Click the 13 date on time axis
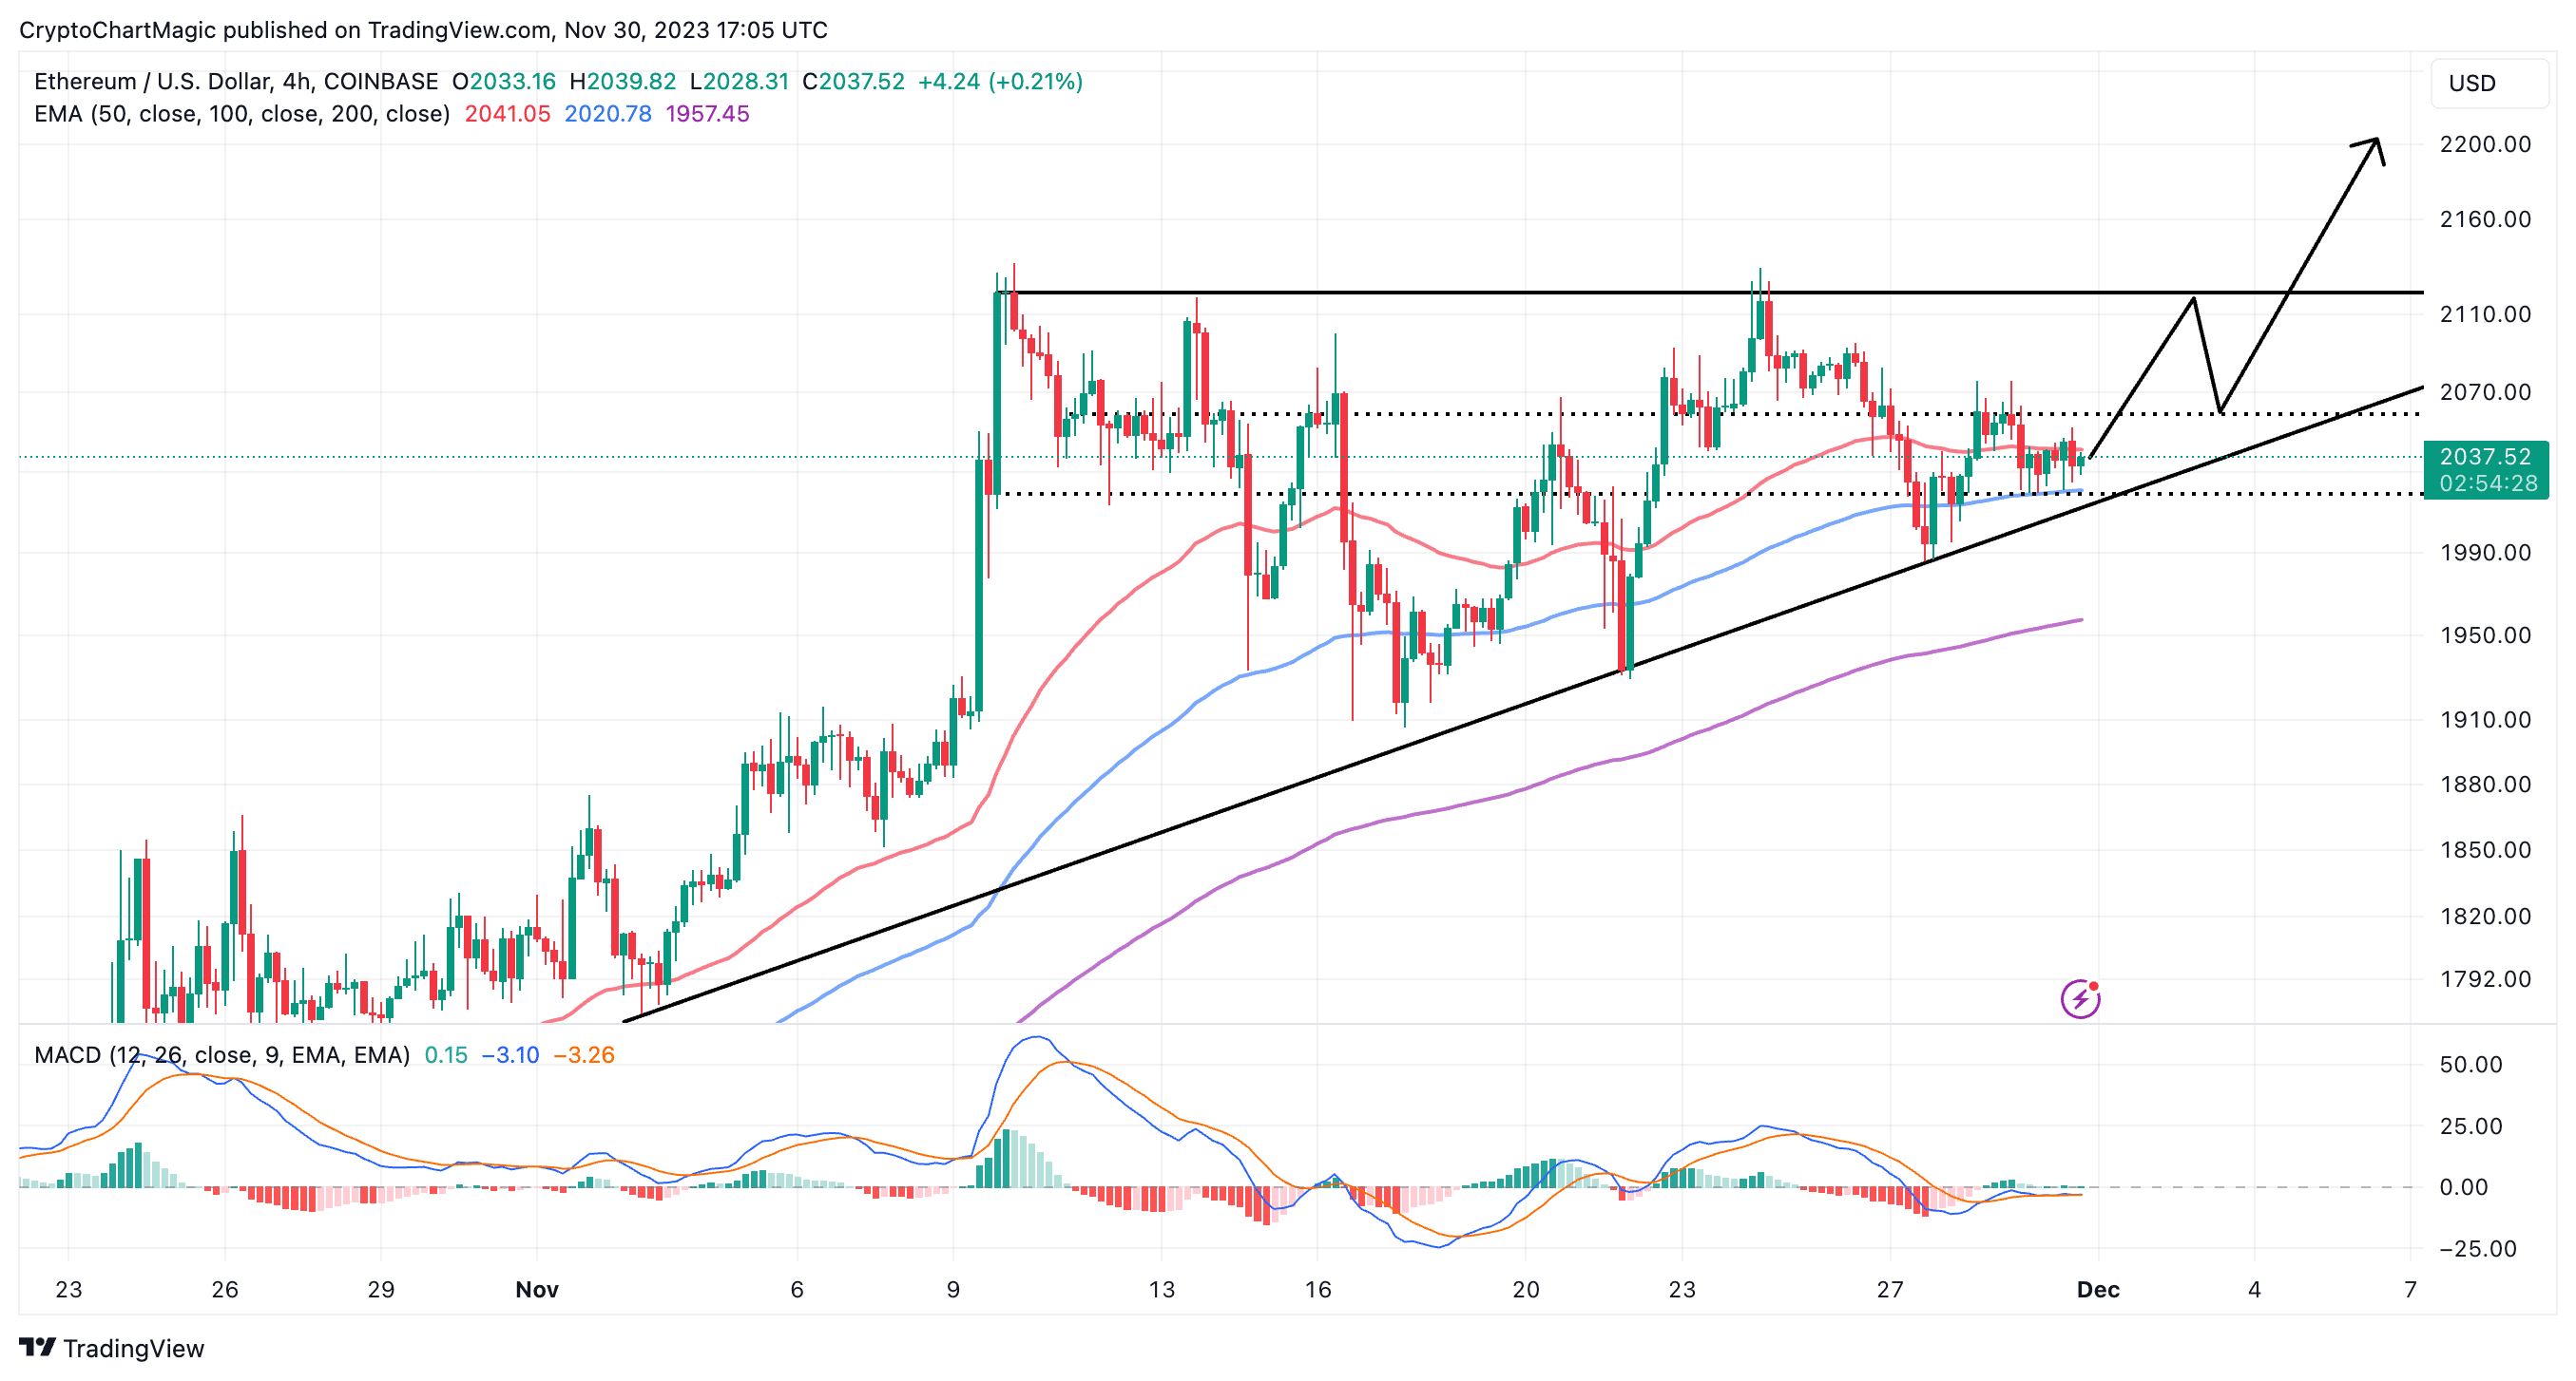 [x=1162, y=1289]
